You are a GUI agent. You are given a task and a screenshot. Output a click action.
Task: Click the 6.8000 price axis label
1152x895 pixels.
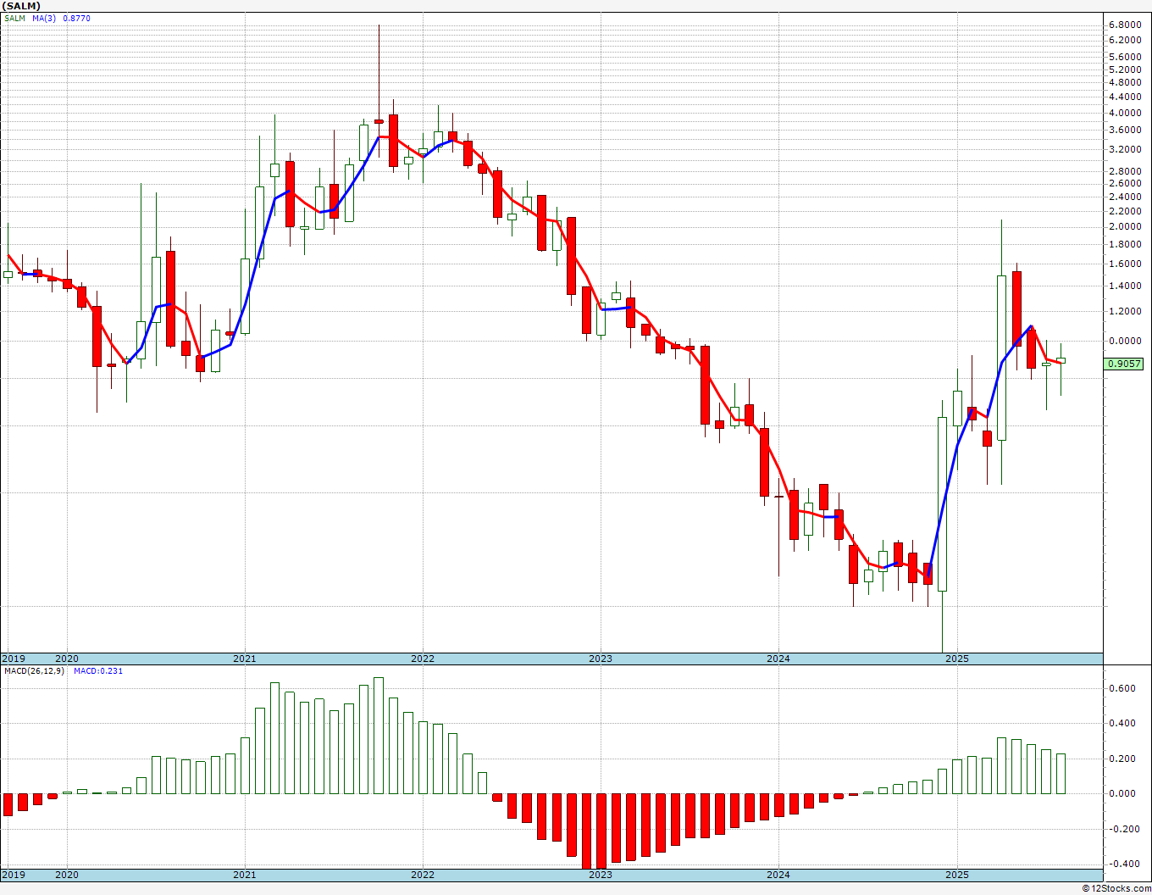click(1124, 25)
